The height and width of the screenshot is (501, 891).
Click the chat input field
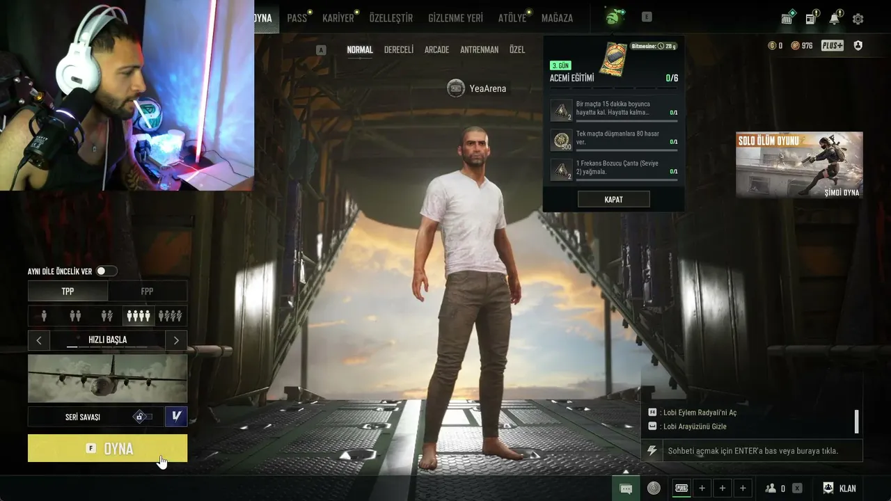[762, 451]
